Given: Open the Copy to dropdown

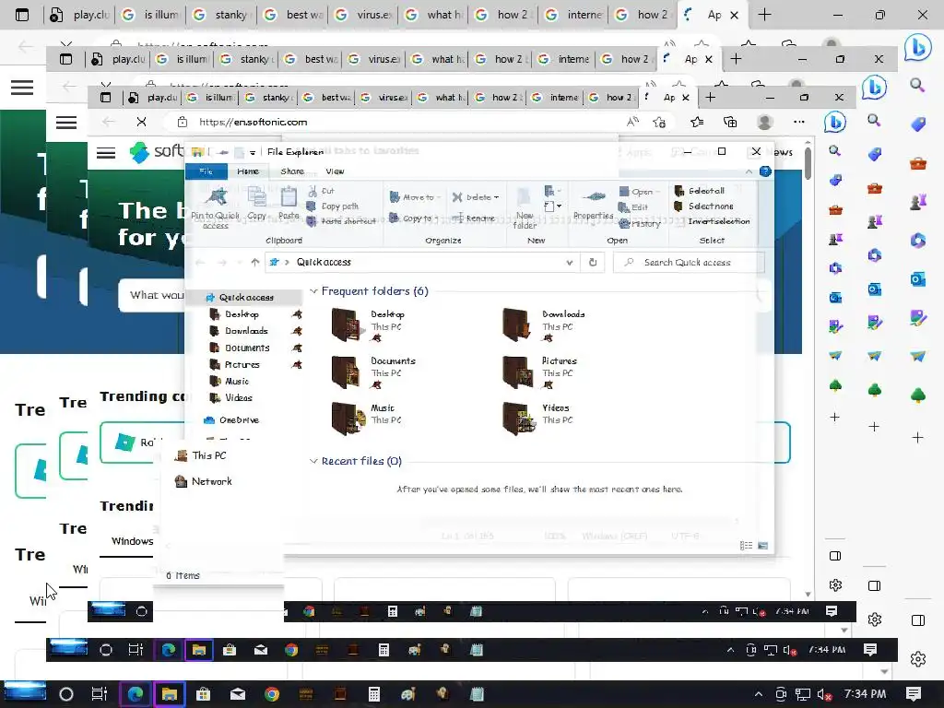Looking at the screenshot, I should 413,218.
